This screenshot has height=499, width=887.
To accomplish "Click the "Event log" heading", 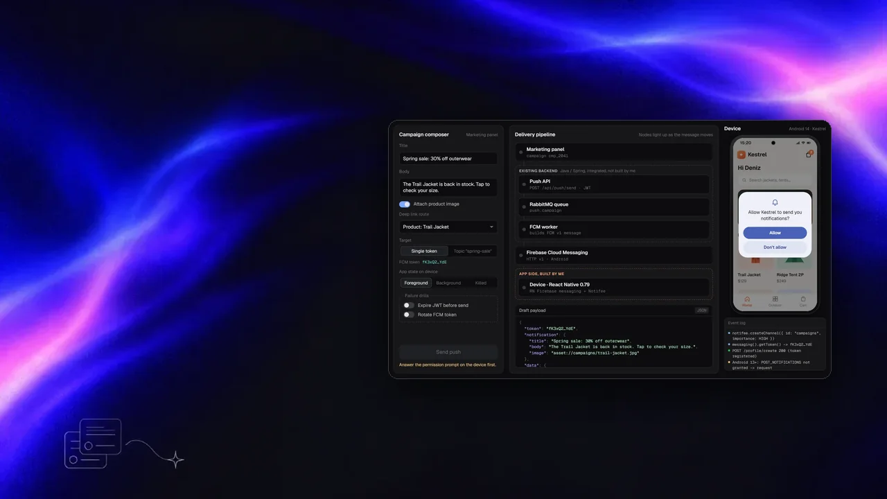I will point(737,323).
